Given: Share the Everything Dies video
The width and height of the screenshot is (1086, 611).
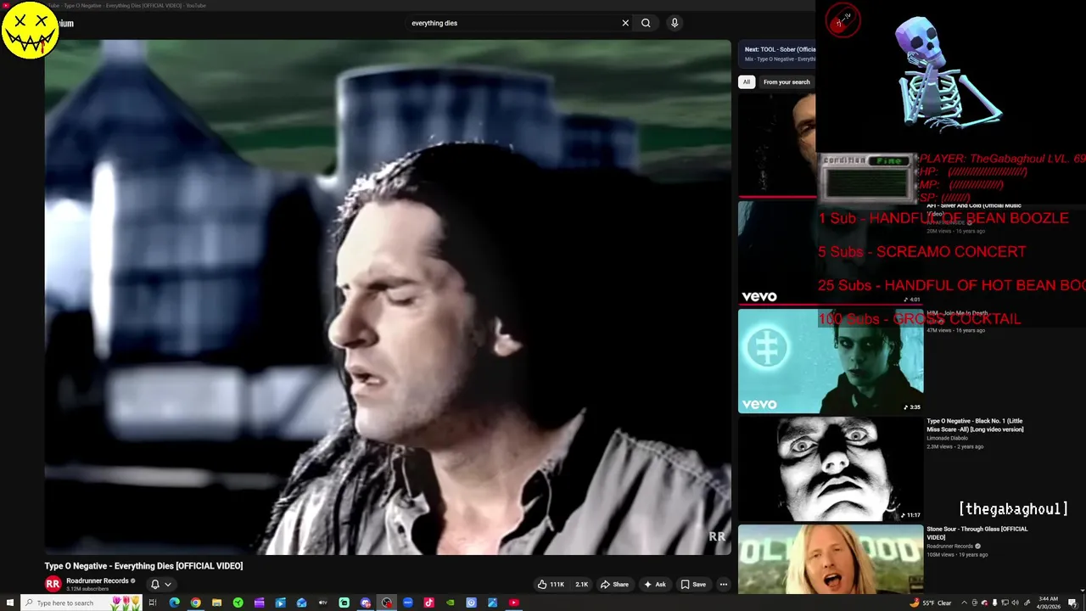Looking at the screenshot, I should [614, 584].
